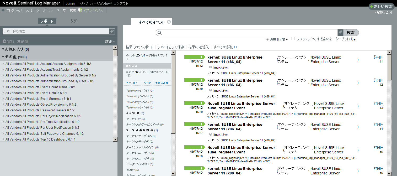Click event results scrollbar up arrow
The width and height of the screenshot is (397, 176).
point(389,53)
